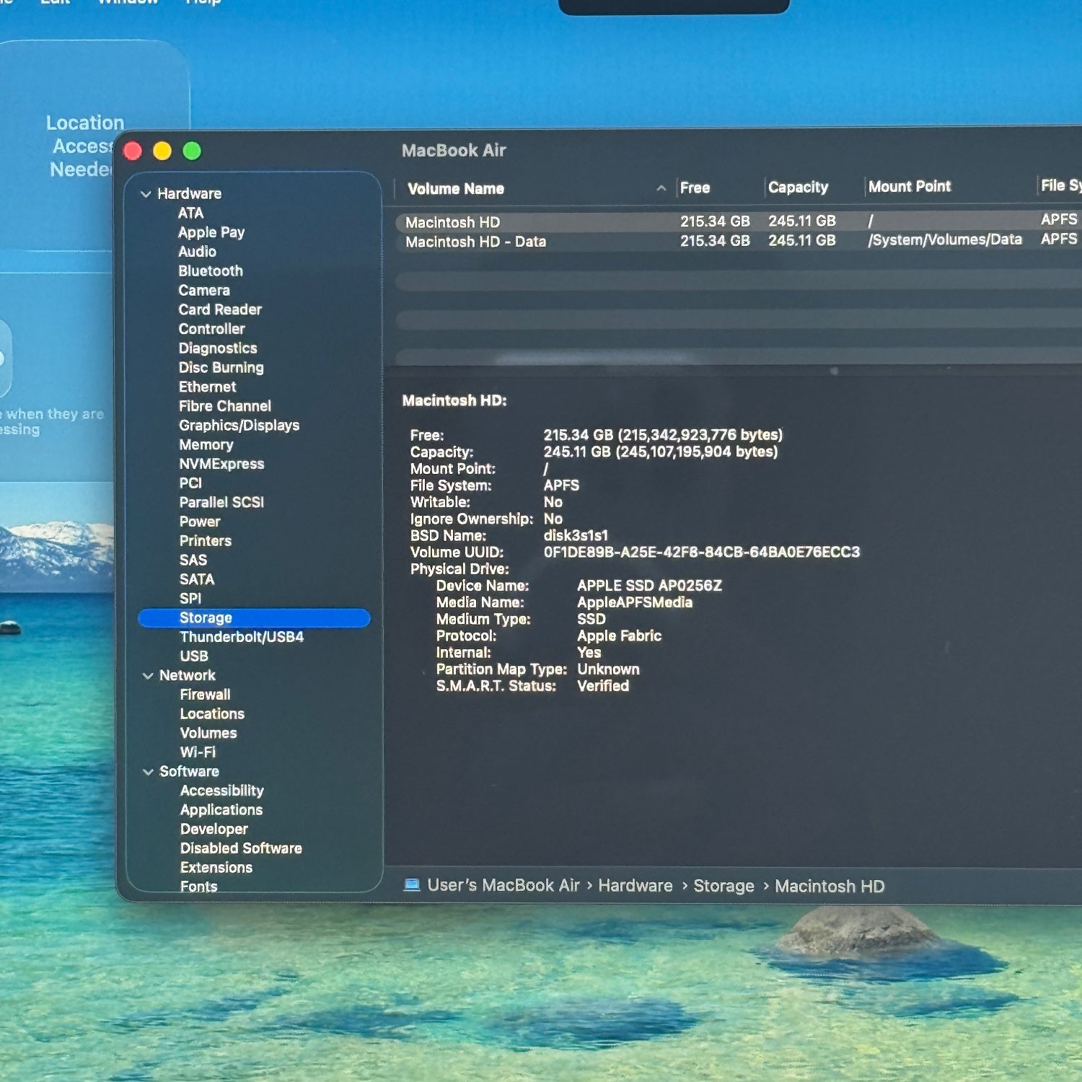
Task: Click User's MacBook Air in path bar
Action: [503, 885]
